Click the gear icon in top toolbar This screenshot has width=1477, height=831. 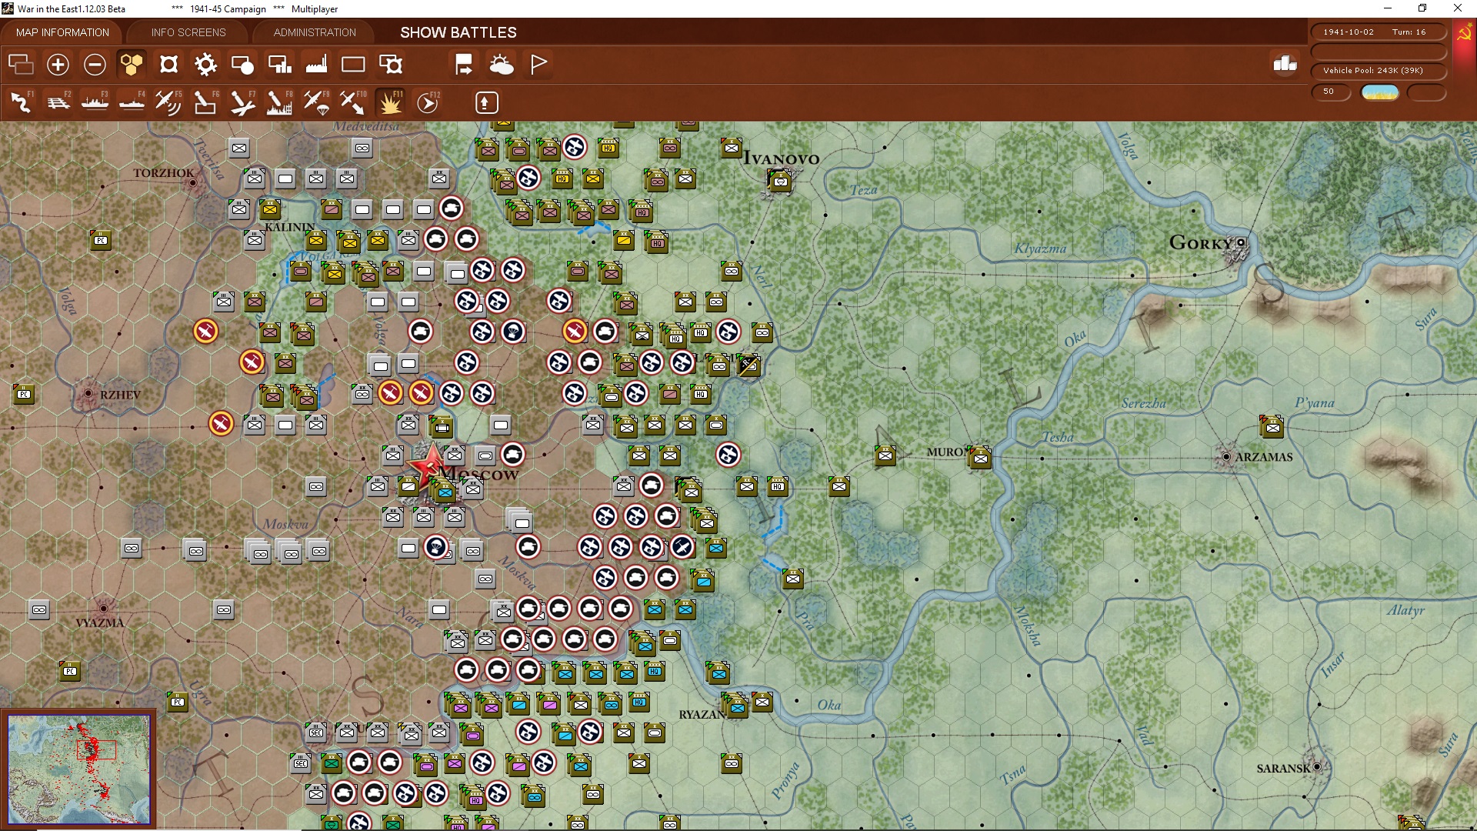pyautogui.click(x=205, y=65)
